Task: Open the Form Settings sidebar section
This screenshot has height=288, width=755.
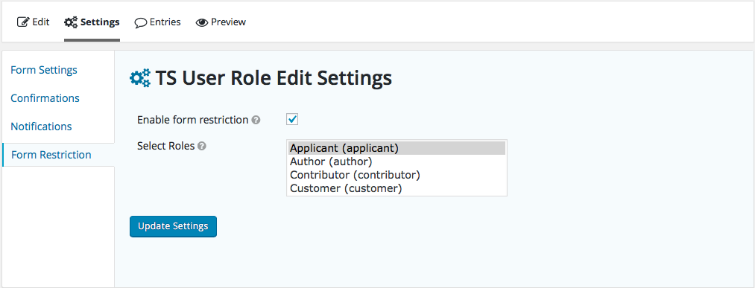Action: point(44,70)
